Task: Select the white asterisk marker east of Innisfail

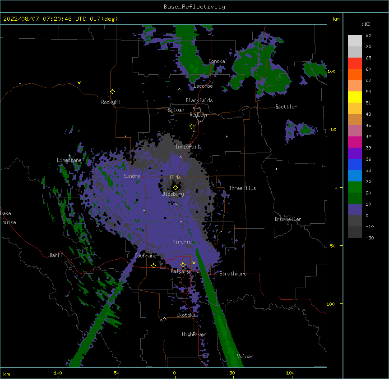Action: (x=227, y=137)
